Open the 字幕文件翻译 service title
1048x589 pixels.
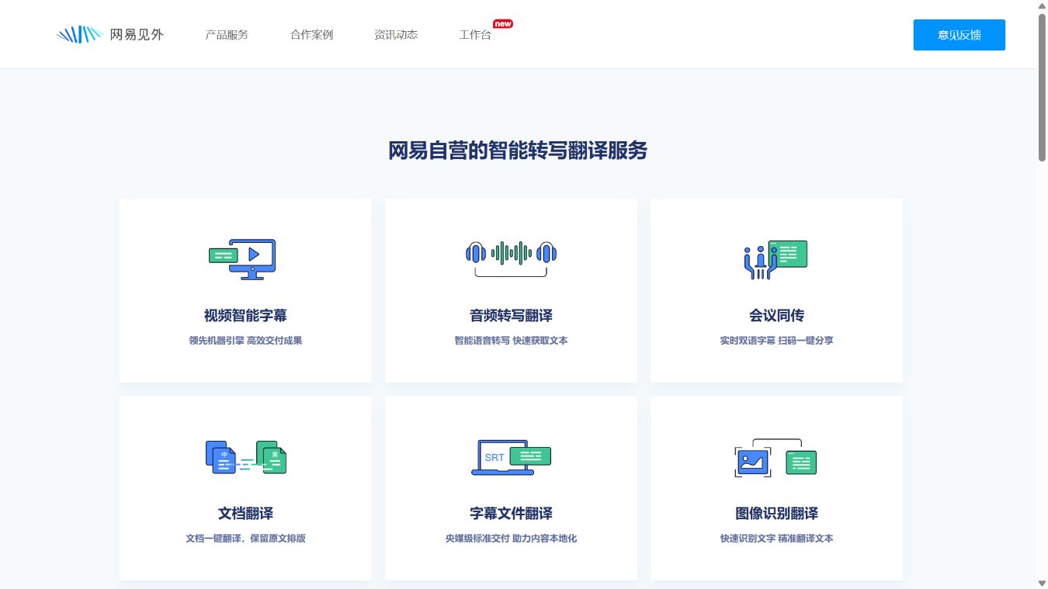pyautogui.click(x=511, y=514)
